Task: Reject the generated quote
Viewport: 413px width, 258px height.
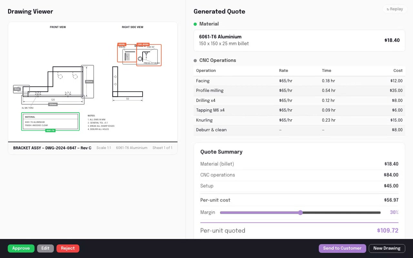Action: [68, 248]
